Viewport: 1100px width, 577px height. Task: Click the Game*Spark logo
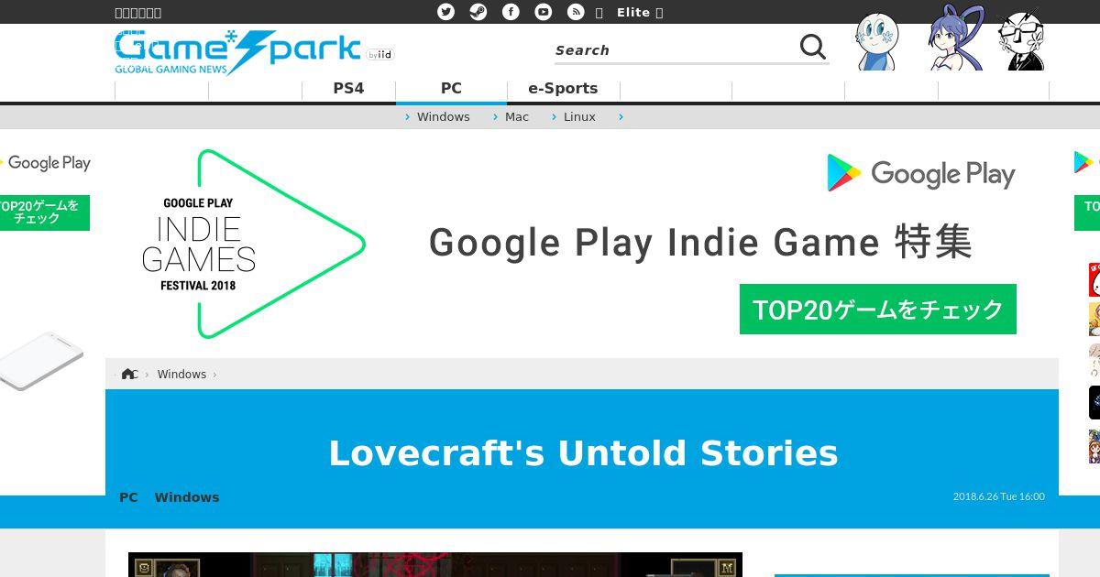click(x=237, y=52)
